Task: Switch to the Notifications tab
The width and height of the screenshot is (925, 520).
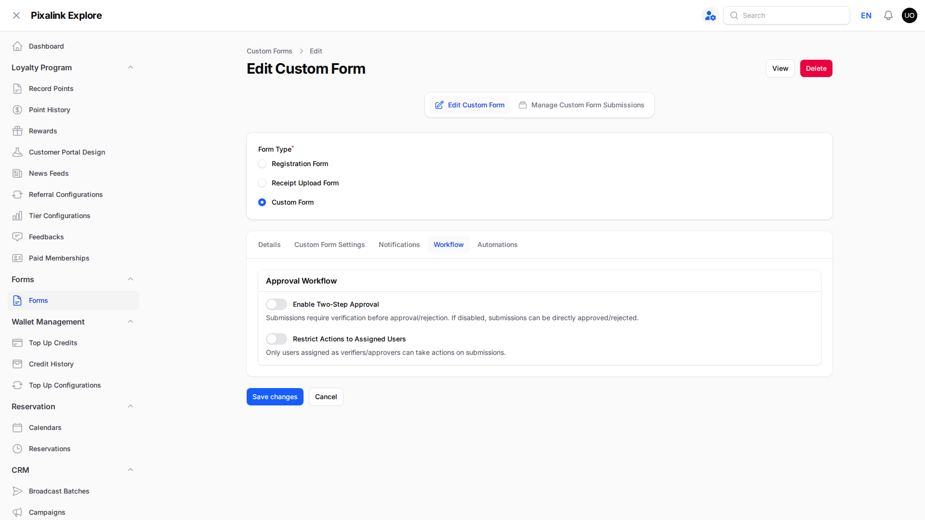Action: tap(399, 245)
